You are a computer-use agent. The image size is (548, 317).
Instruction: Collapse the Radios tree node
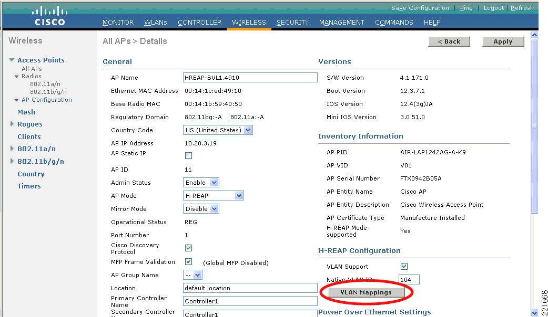tap(16, 77)
